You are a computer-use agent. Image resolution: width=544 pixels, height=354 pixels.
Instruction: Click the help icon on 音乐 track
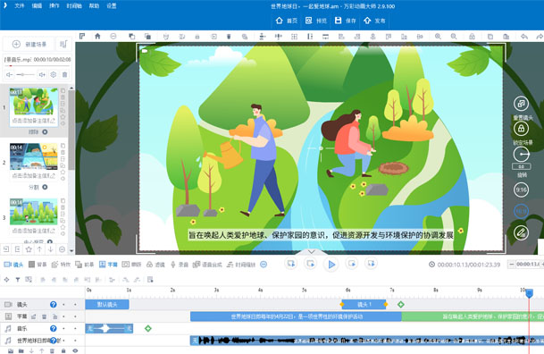tap(53, 328)
